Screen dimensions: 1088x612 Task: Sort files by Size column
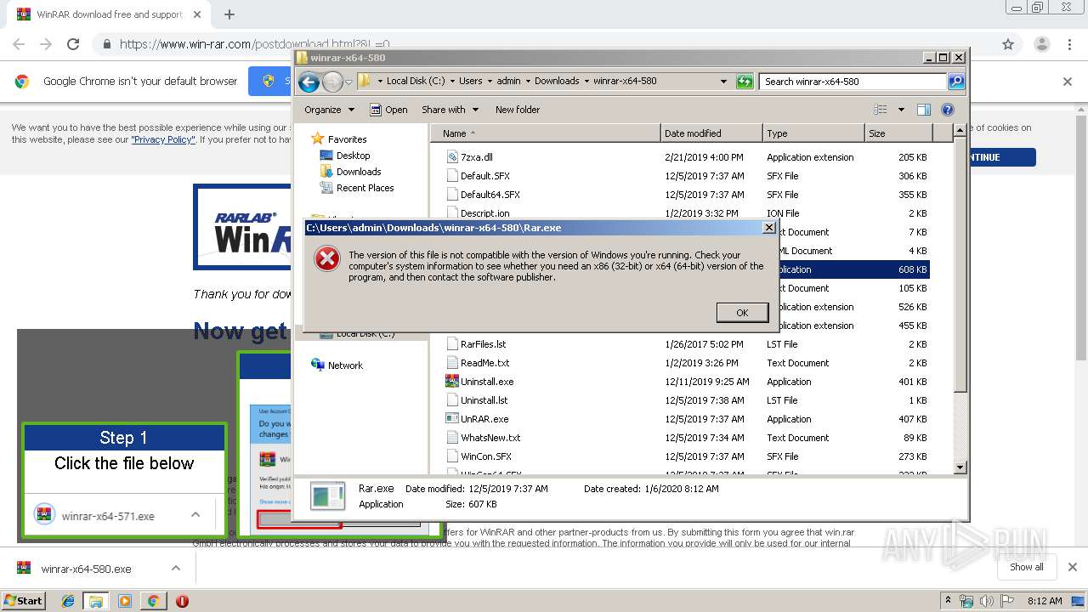point(898,133)
